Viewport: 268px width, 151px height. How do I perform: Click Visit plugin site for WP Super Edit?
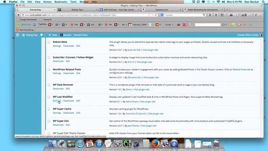[x=149, y=126]
